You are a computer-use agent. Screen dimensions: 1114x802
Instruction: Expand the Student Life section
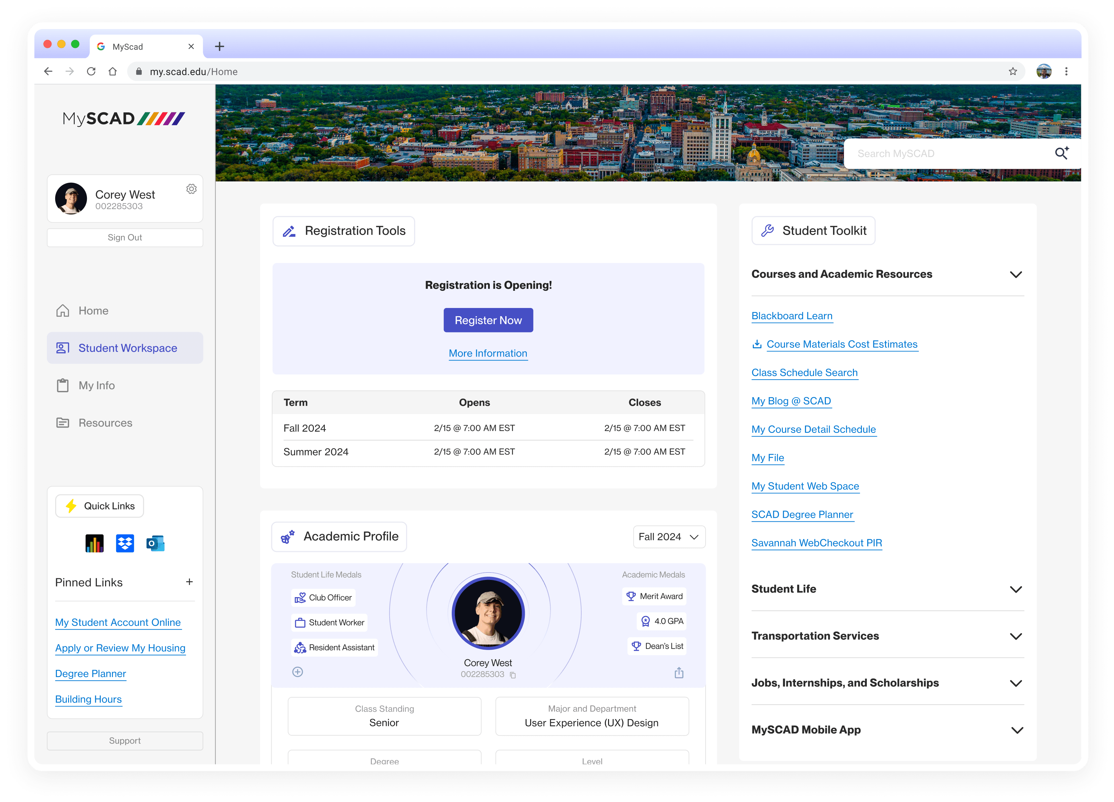pos(1016,589)
